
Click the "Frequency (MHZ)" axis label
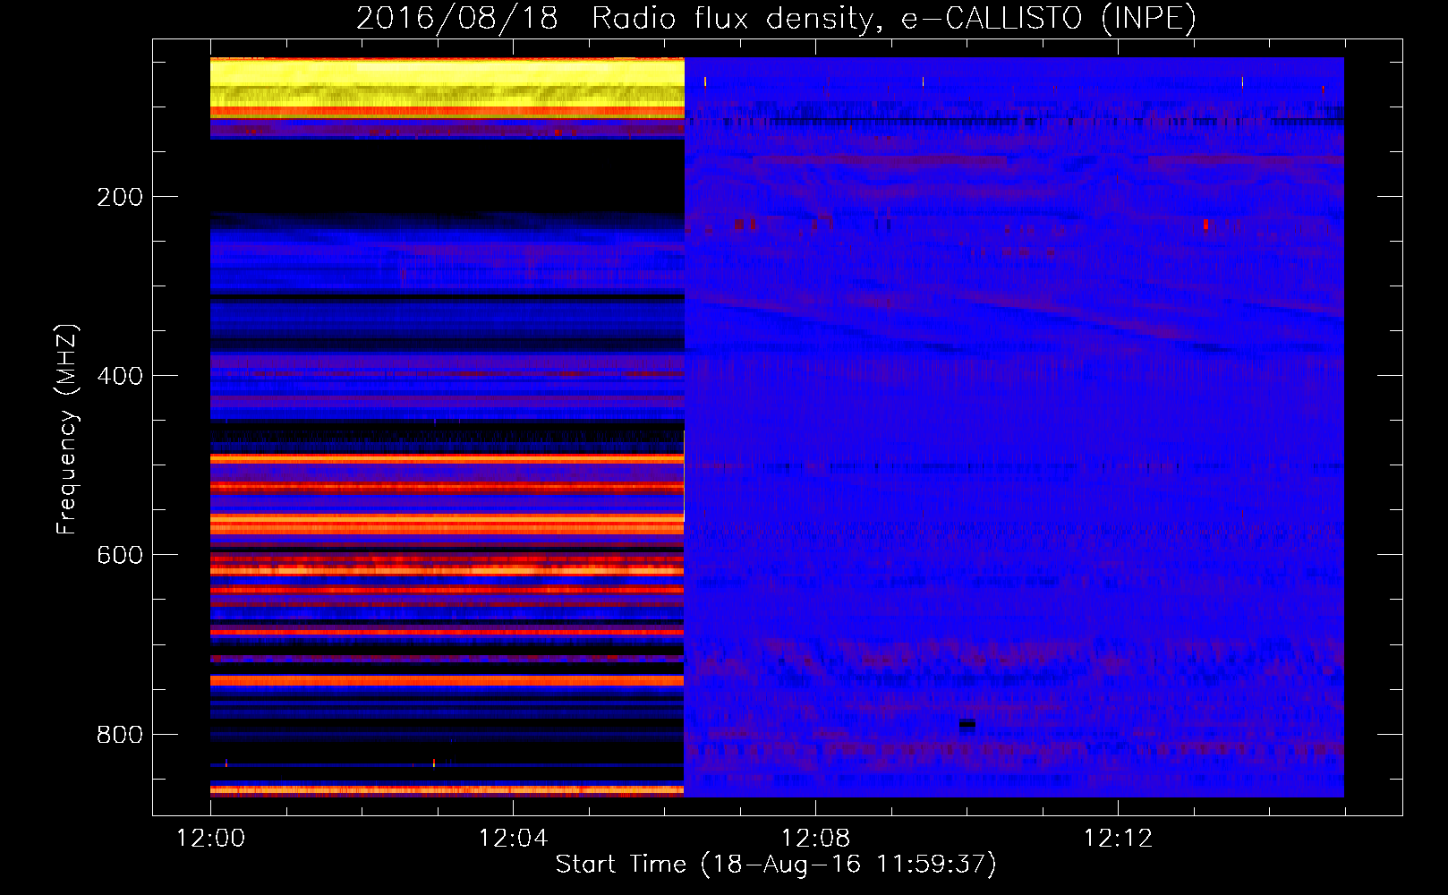coord(67,430)
